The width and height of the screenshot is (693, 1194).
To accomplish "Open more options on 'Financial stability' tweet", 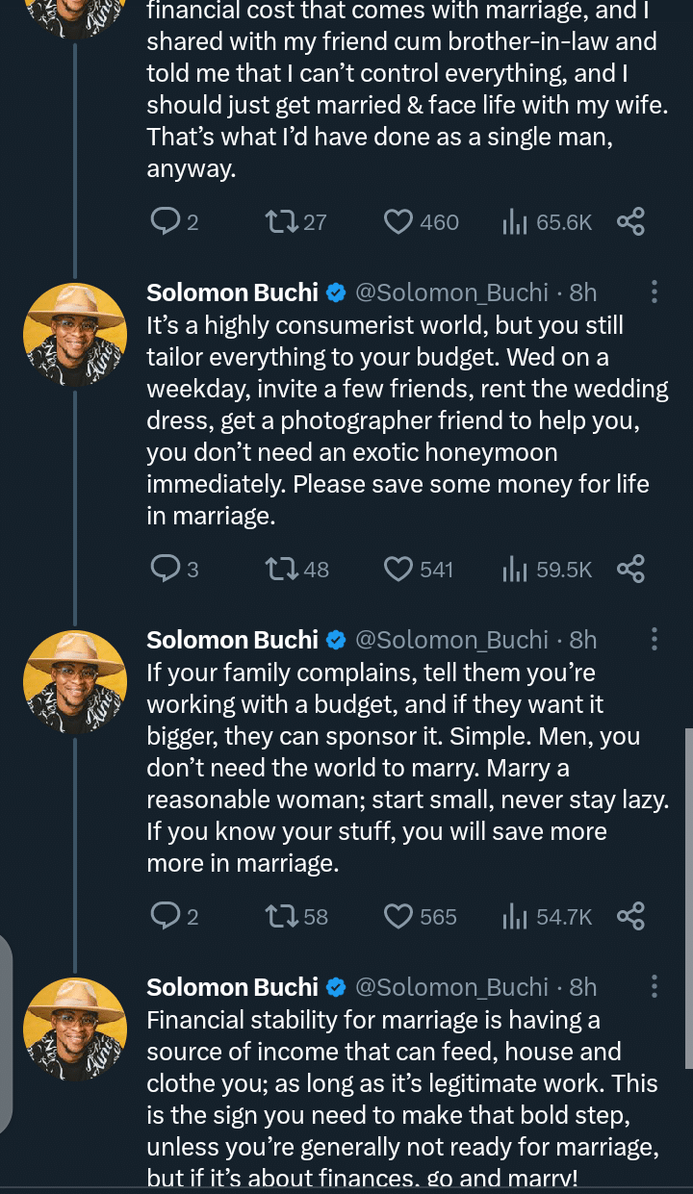I will pos(654,986).
